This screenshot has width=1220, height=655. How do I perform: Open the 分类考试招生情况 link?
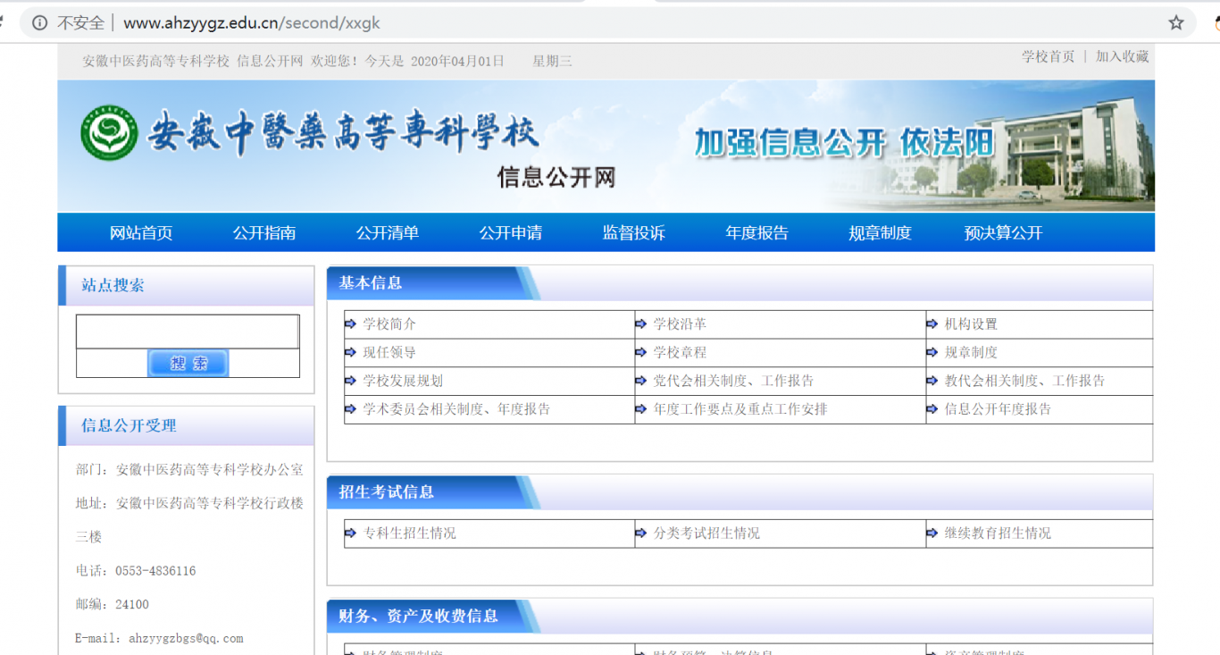[x=706, y=534]
